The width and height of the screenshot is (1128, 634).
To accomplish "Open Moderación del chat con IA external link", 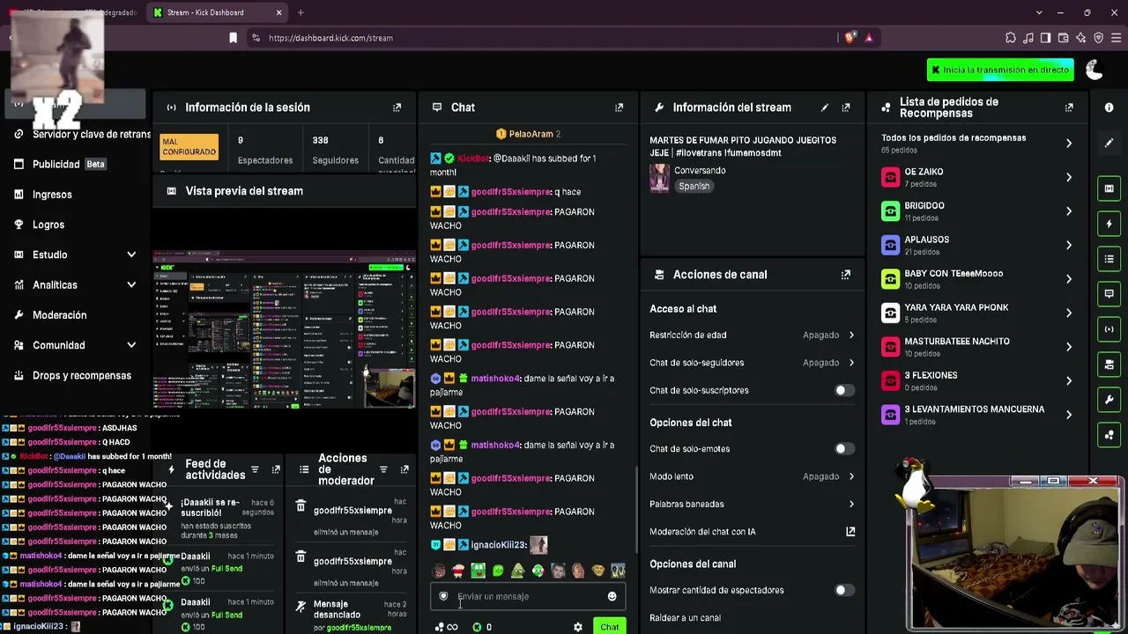I will coord(850,532).
